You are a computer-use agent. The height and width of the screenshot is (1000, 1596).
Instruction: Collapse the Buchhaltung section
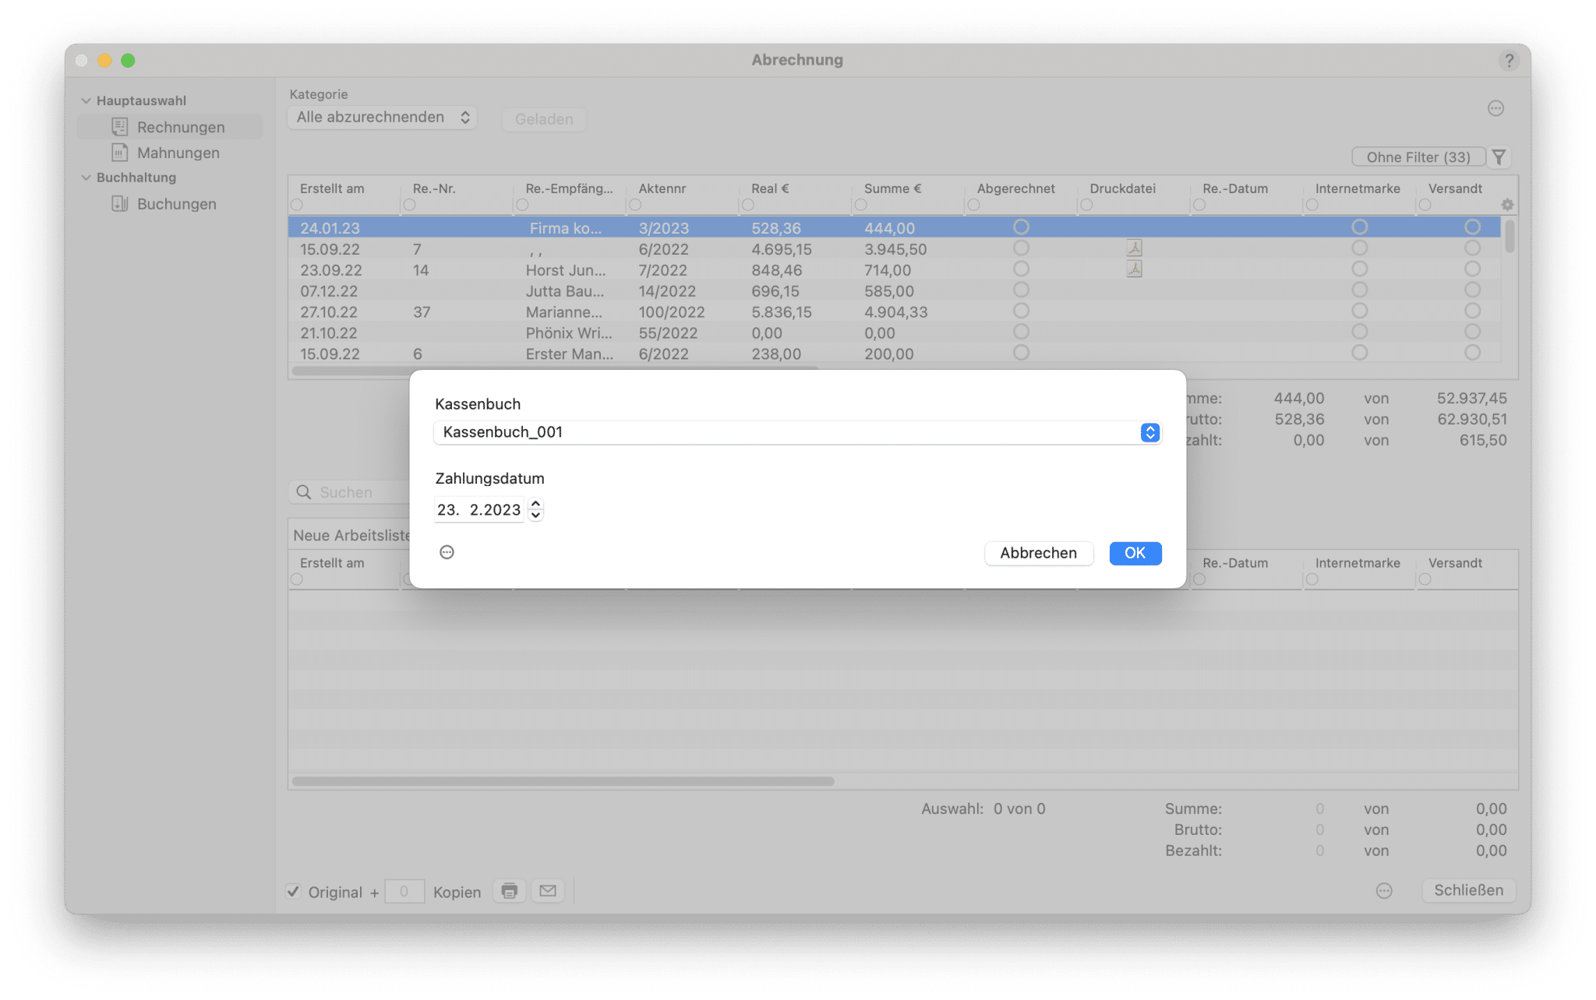pos(87,178)
